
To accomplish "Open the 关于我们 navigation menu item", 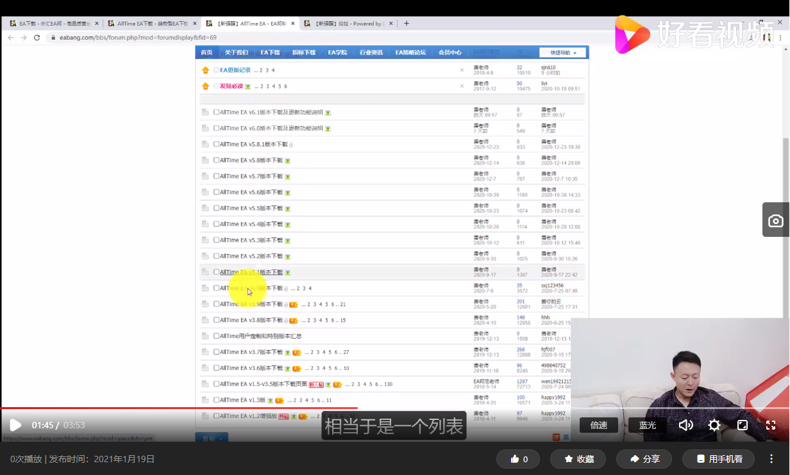I will click(x=237, y=52).
